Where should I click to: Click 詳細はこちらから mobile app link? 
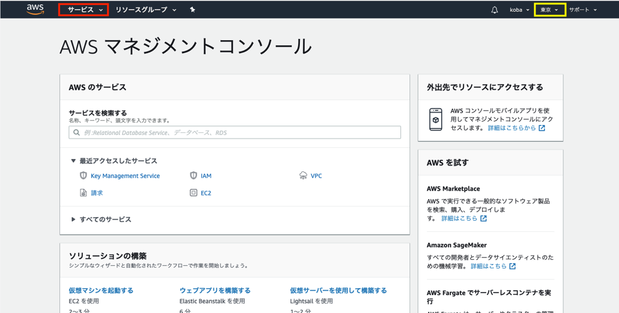[512, 128]
